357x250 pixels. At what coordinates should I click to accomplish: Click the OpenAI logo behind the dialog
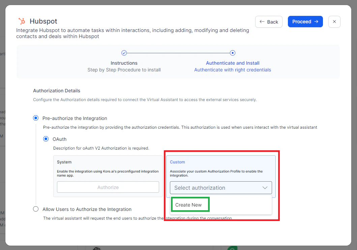click(x=96, y=249)
